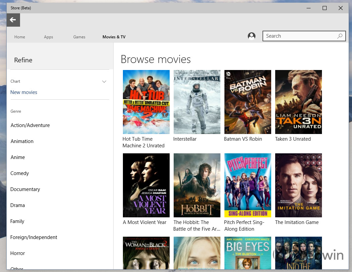Click Hot Tub Time Machine 2 Unrated title
352x272 pixels.
[x=144, y=142]
